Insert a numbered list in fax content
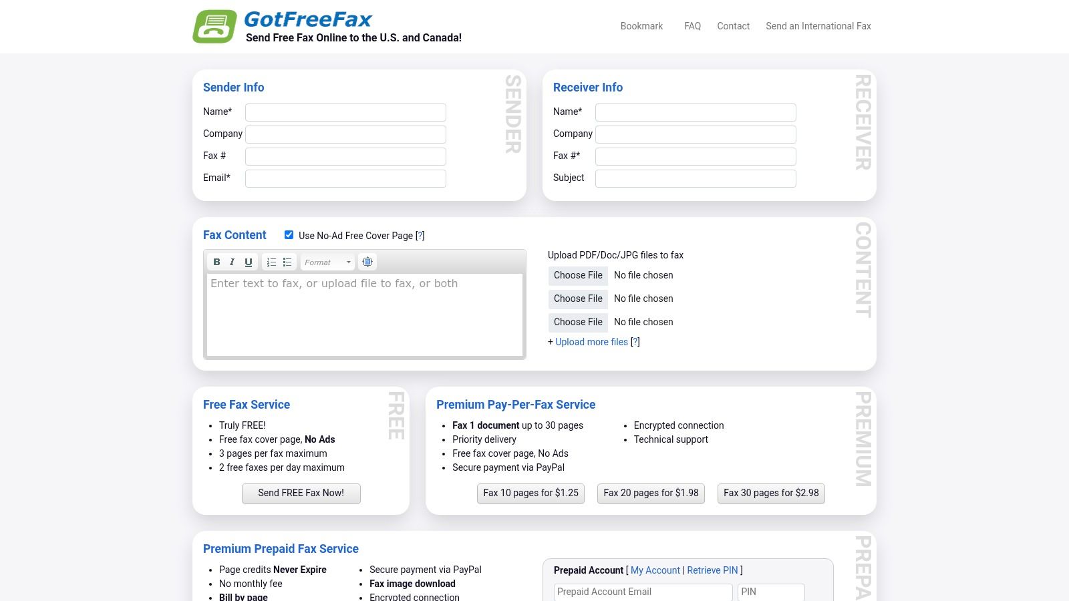1069x601 pixels. [271, 262]
